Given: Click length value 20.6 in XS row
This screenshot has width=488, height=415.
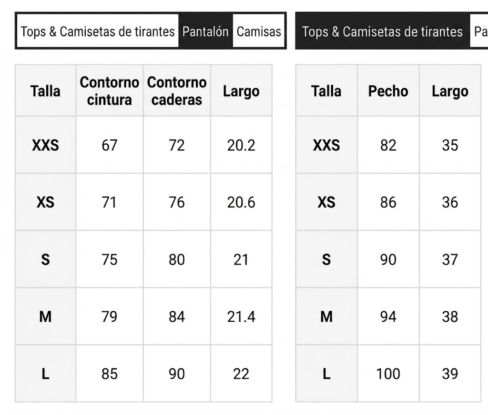Looking at the screenshot, I should (x=241, y=202).
